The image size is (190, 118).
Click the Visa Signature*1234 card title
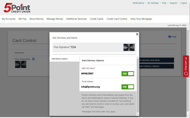pos(65,47)
